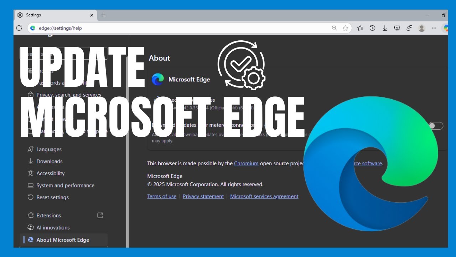Select About Microsoft Edge in the sidebar

click(64, 240)
